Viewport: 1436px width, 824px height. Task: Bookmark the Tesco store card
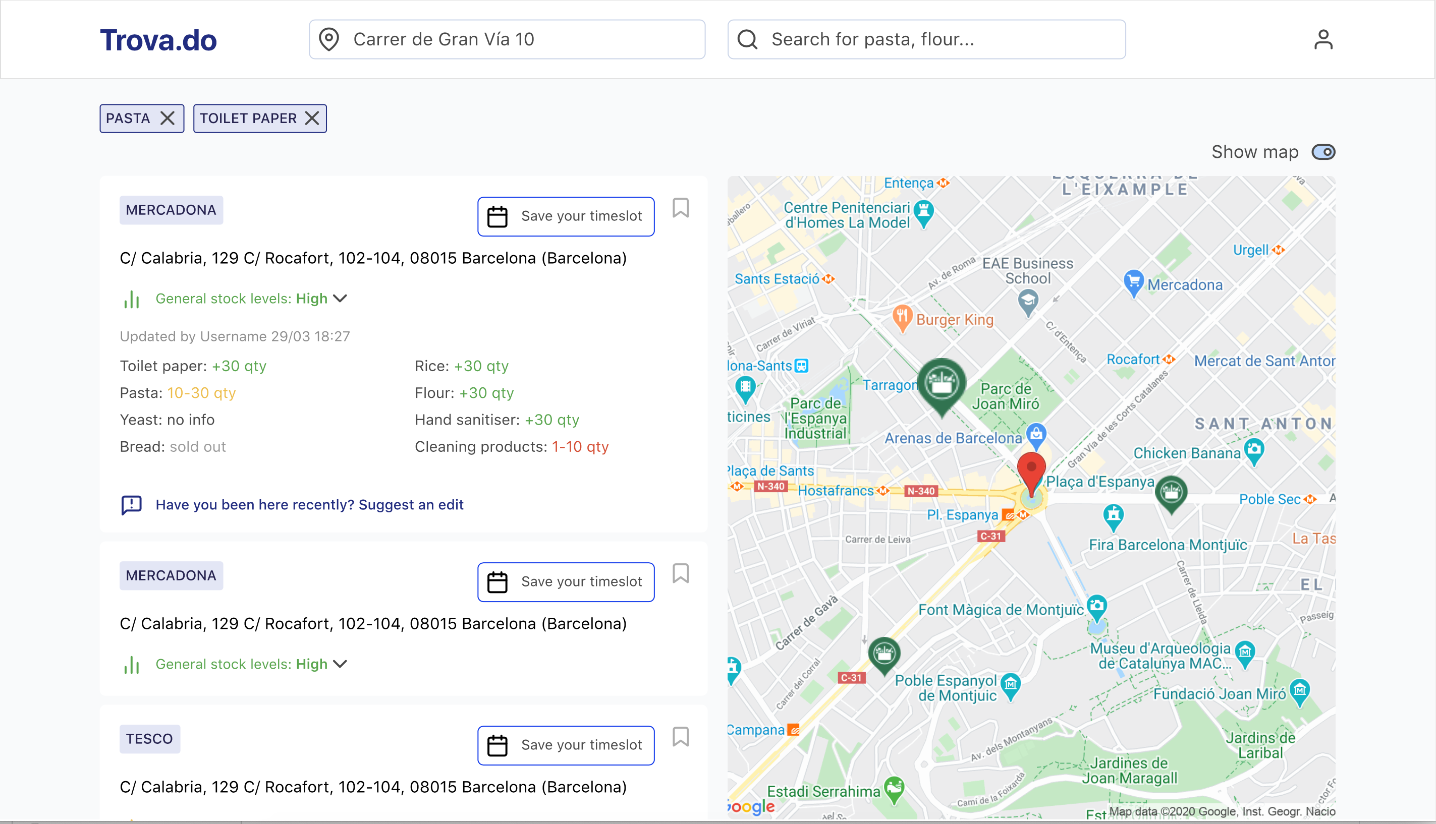click(681, 737)
